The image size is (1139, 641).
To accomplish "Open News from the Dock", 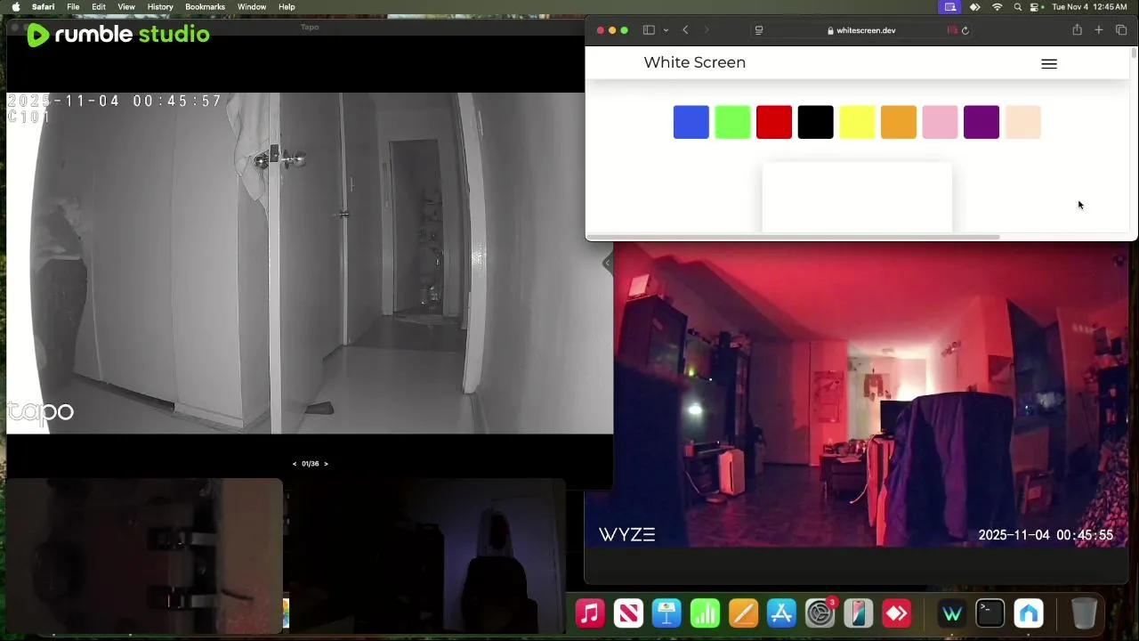I will 628,613.
